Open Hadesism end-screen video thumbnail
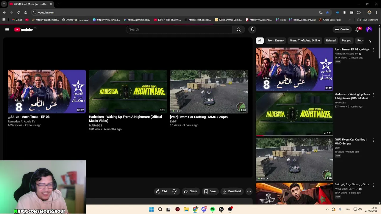 128,92
